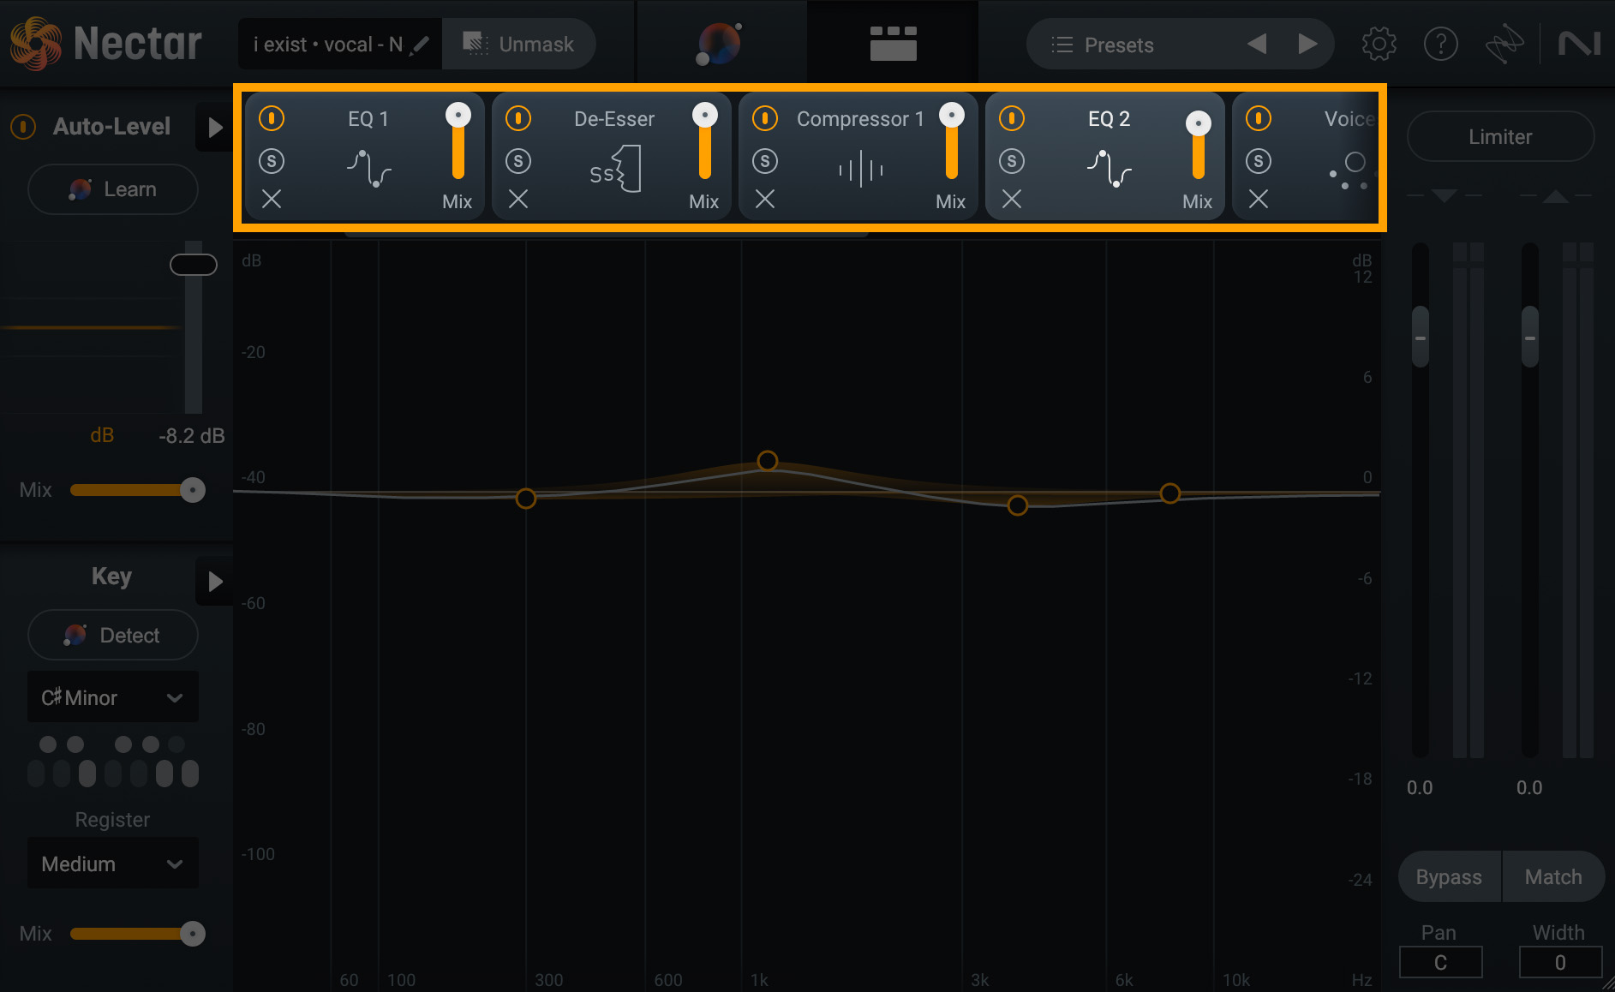Remove the Voice module
Screen dimensions: 1615x992
pos(1259,199)
